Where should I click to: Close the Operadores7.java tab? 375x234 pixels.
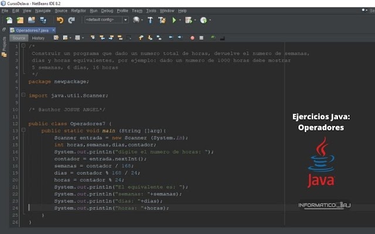[x=53, y=30]
